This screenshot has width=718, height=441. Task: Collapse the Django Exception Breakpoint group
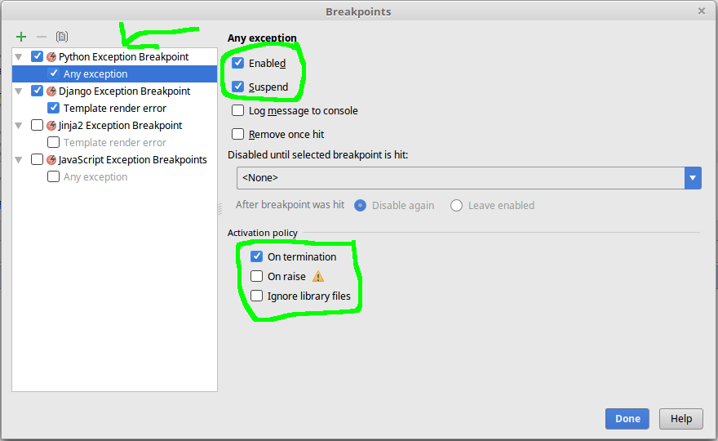pyautogui.click(x=20, y=91)
